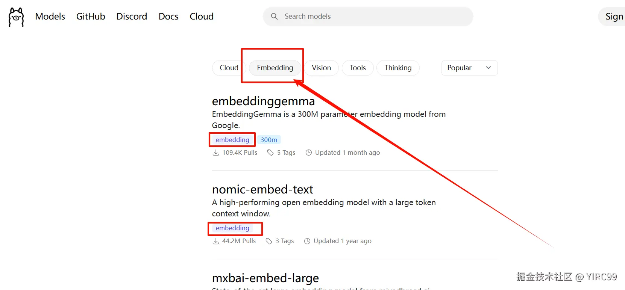Open the embeddinggemma model link

click(x=263, y=101)
